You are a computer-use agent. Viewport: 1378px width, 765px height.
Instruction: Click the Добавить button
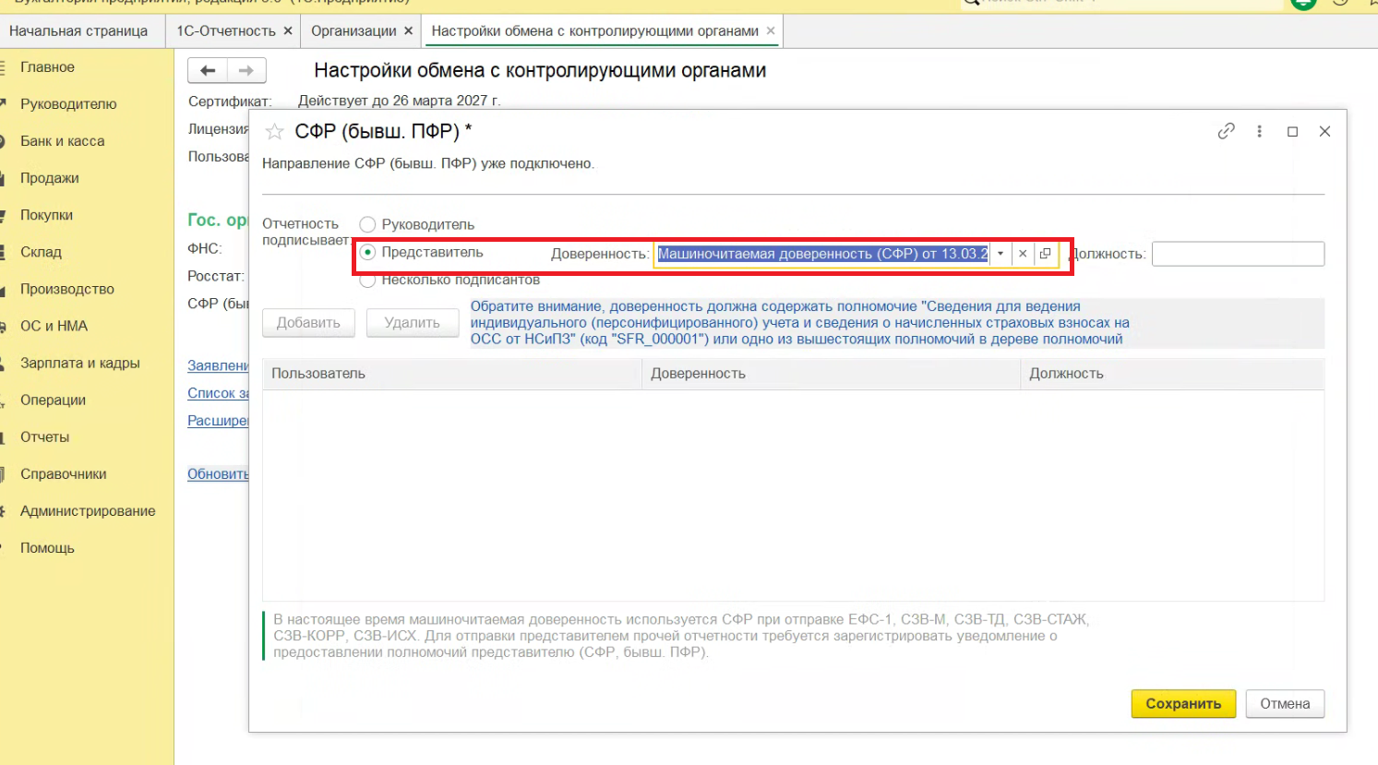[308, 323]
